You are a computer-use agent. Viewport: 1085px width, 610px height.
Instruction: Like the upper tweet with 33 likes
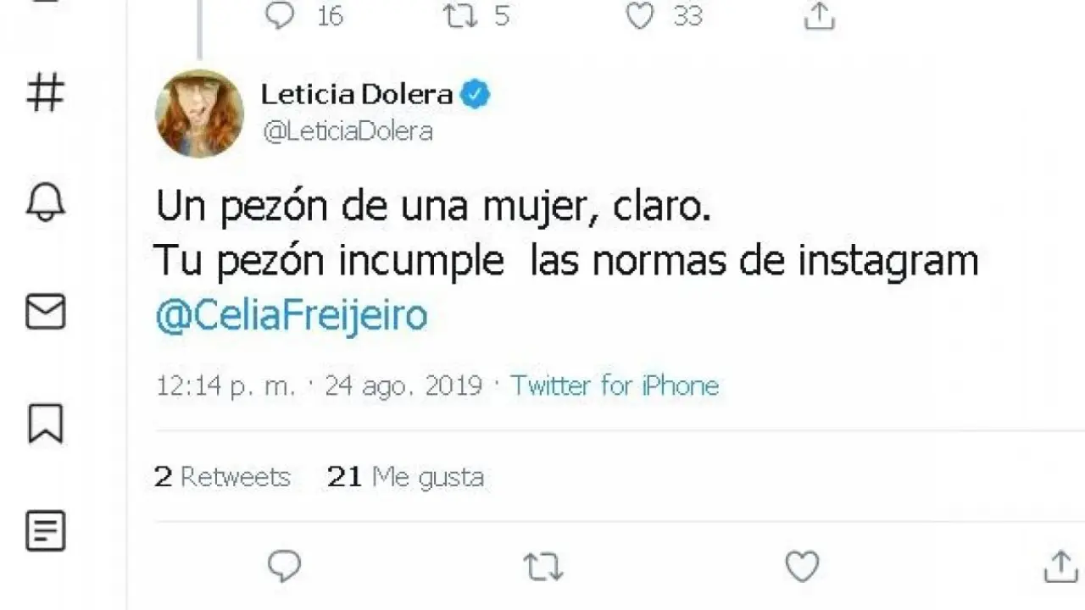641,15
